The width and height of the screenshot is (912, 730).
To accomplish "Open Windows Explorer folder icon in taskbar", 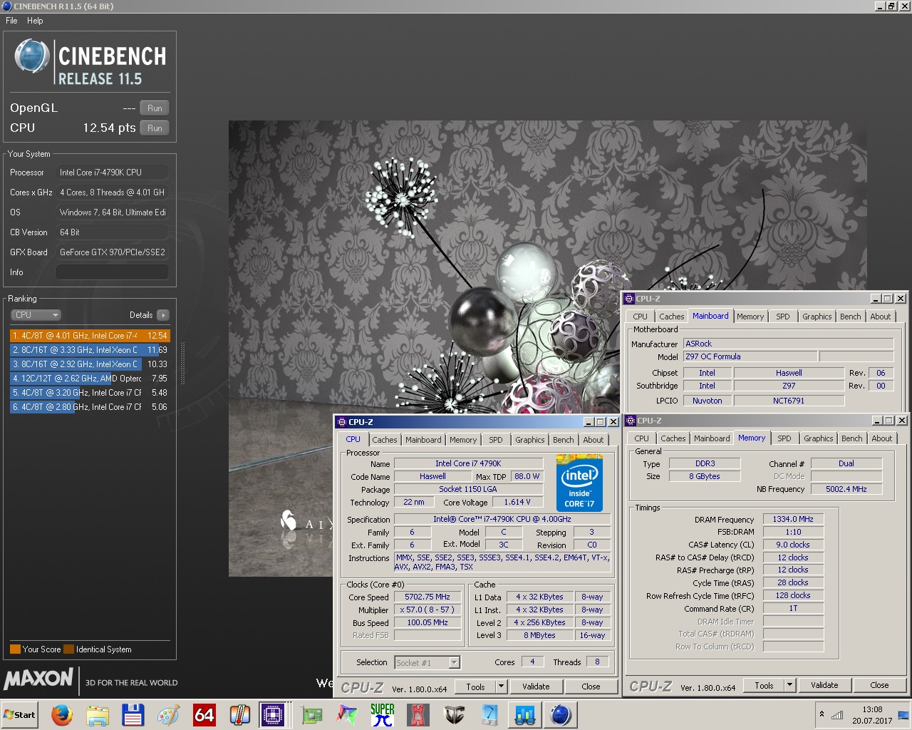I will (x=98, y=715).
